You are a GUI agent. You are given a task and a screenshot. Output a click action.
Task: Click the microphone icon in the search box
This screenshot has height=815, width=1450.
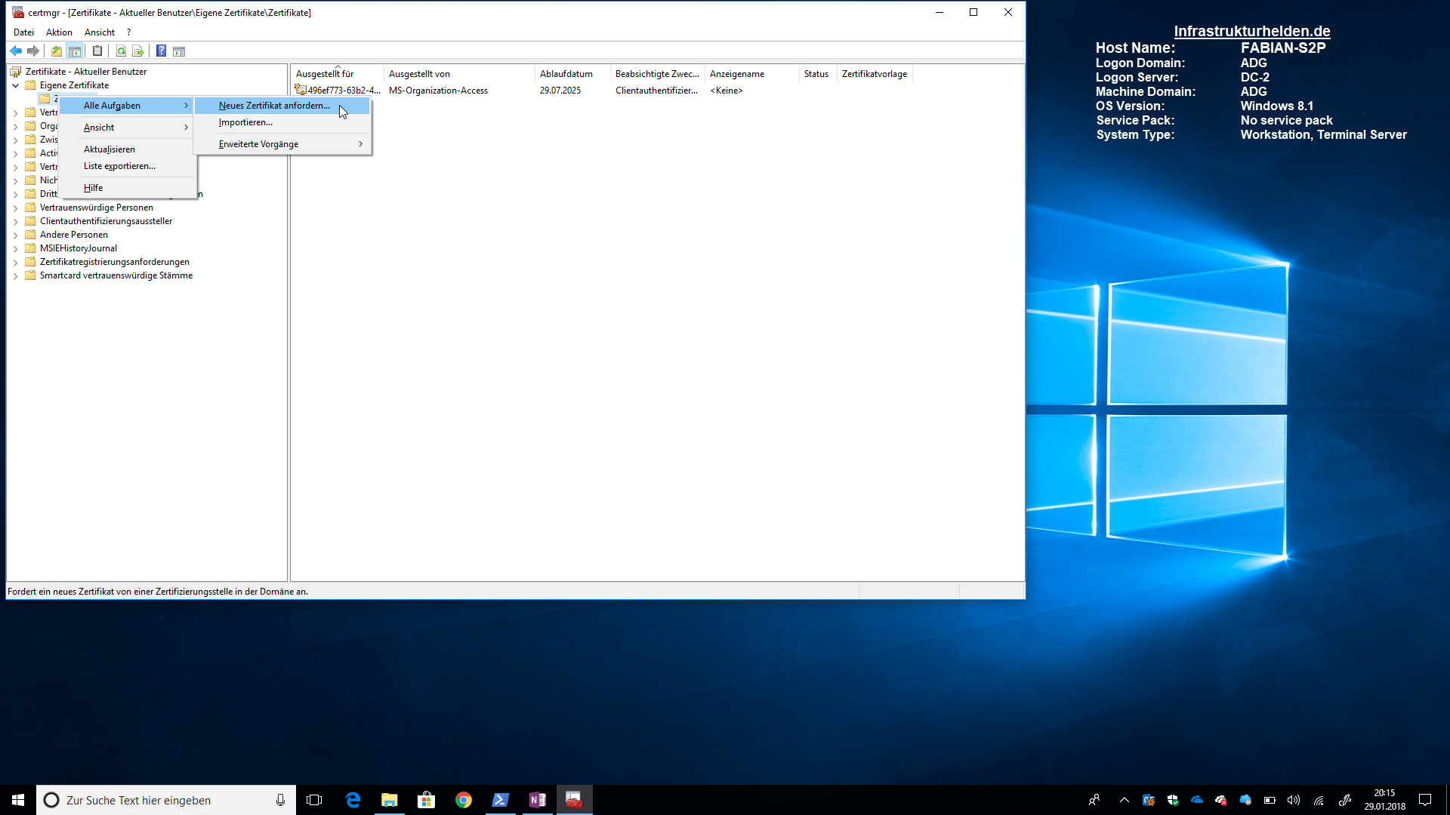(280, 800)
